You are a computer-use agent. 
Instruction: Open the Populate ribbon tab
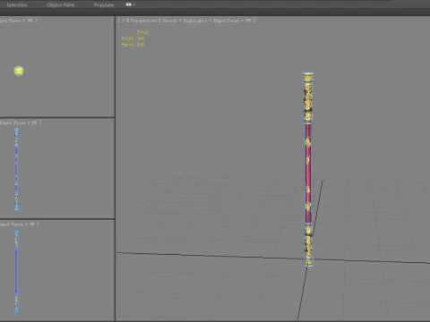click(104, 4)
